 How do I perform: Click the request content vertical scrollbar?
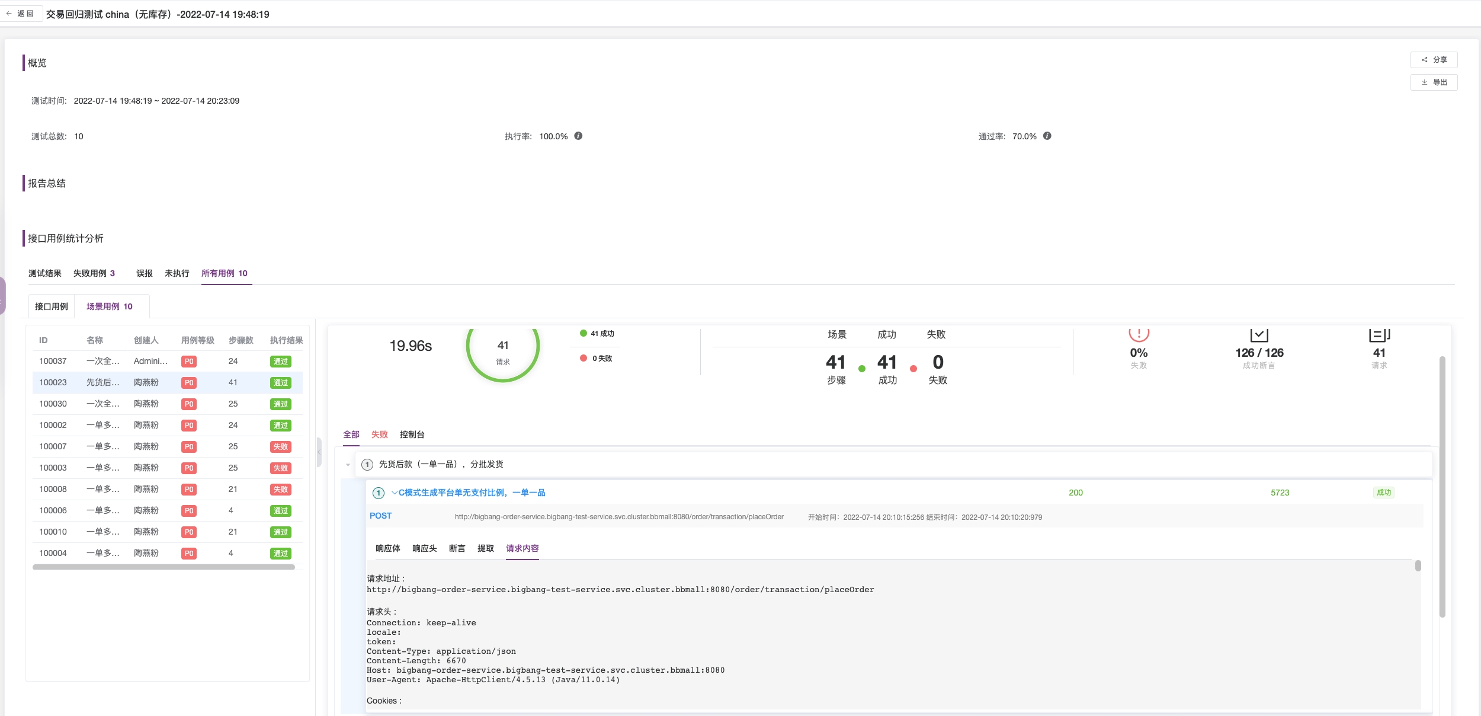click(1418, 566)
